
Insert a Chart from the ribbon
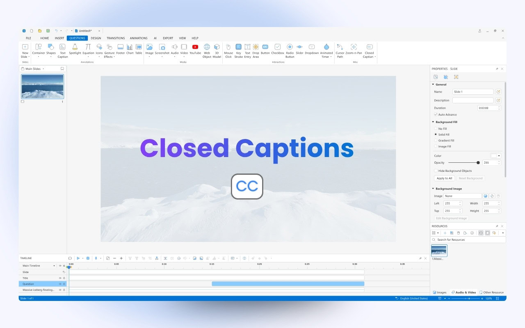130,49
